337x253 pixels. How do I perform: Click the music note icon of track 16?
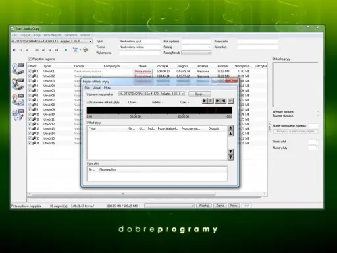(34, 143)
